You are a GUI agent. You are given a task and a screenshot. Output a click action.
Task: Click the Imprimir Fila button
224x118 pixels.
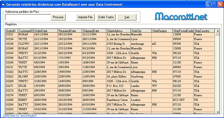coord(85,17)
